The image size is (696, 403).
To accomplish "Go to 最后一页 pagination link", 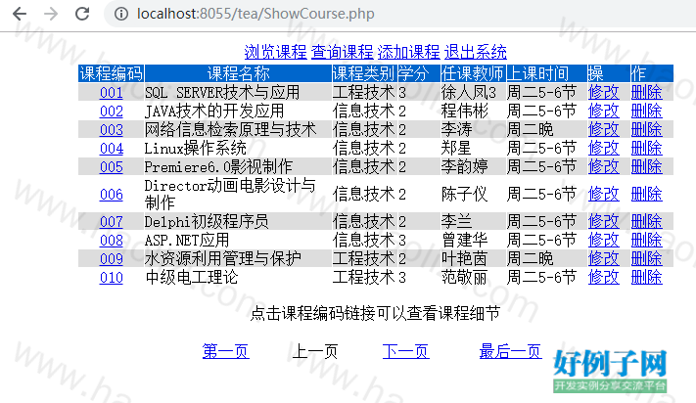I will click(x=510, y=351).
